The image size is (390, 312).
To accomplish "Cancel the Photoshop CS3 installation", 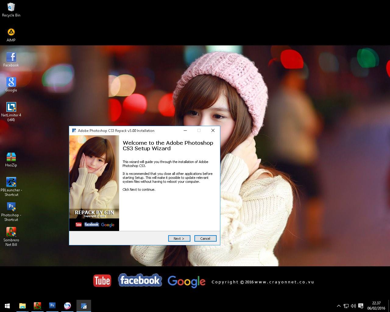I will pyautogui.click(x=205, y=239).
